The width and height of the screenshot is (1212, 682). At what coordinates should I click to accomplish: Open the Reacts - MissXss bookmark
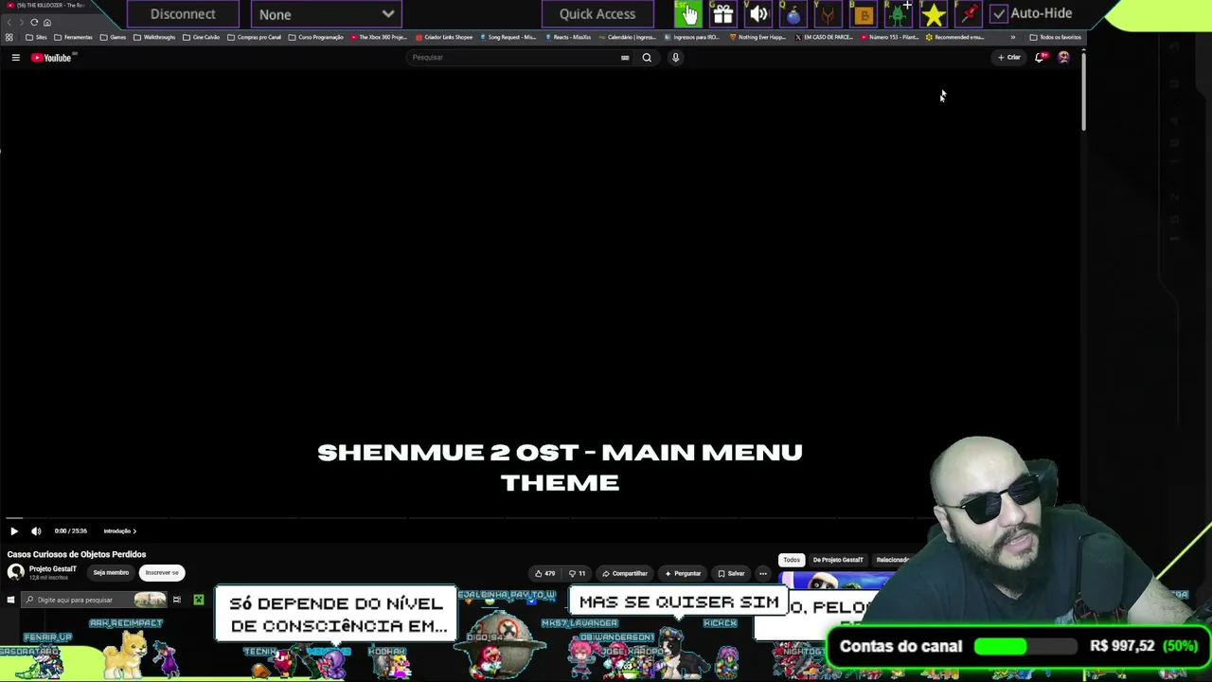[x=569, y=37]
